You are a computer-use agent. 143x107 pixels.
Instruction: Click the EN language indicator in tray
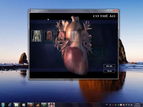107,105
